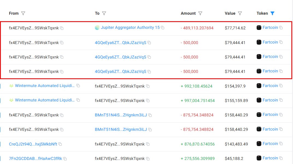
Task: Open the Fartcoin token link in the $77,714.62 row
Action: point(270,27)
